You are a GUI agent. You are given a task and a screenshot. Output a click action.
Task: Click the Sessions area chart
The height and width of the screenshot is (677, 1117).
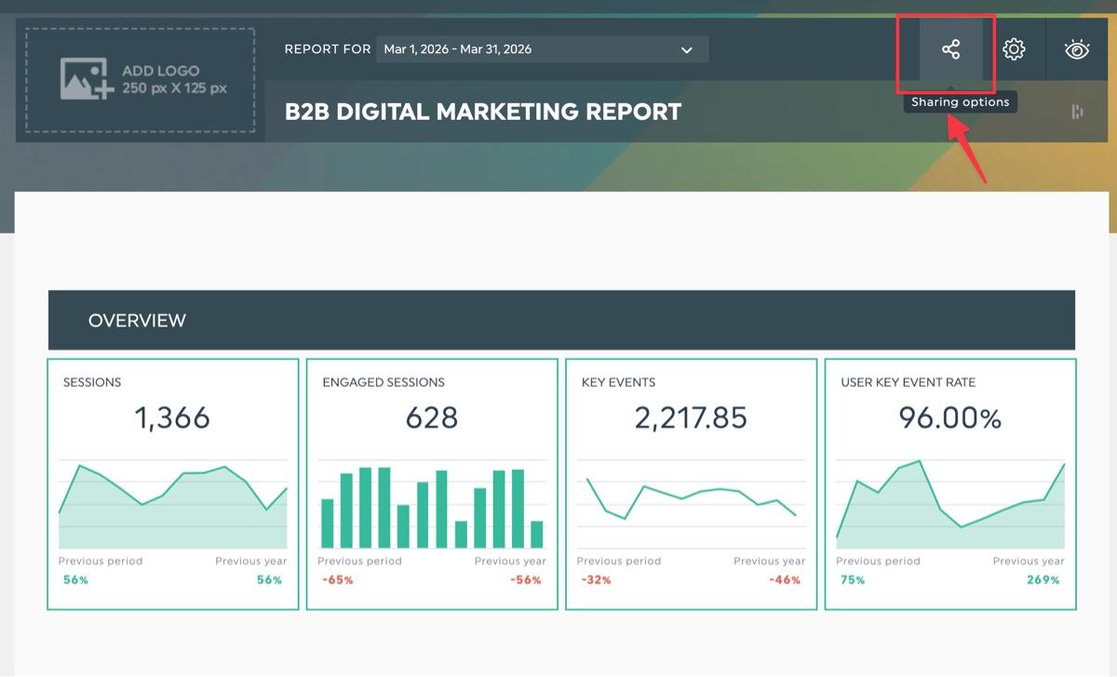coord(173,503)
